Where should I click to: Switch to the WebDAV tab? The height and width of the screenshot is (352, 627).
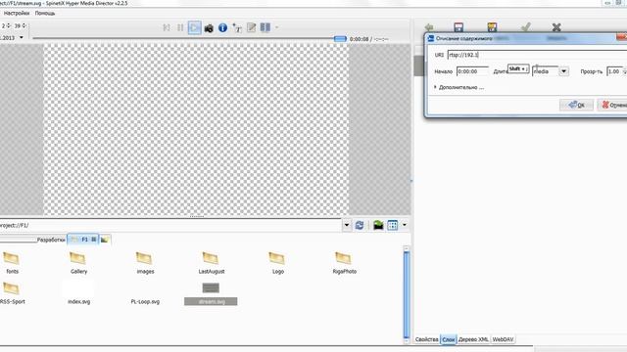[x=503, y=339]
